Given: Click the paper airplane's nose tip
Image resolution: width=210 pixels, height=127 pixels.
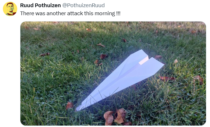Looking at the screenshot, I should tap(78, 109).
